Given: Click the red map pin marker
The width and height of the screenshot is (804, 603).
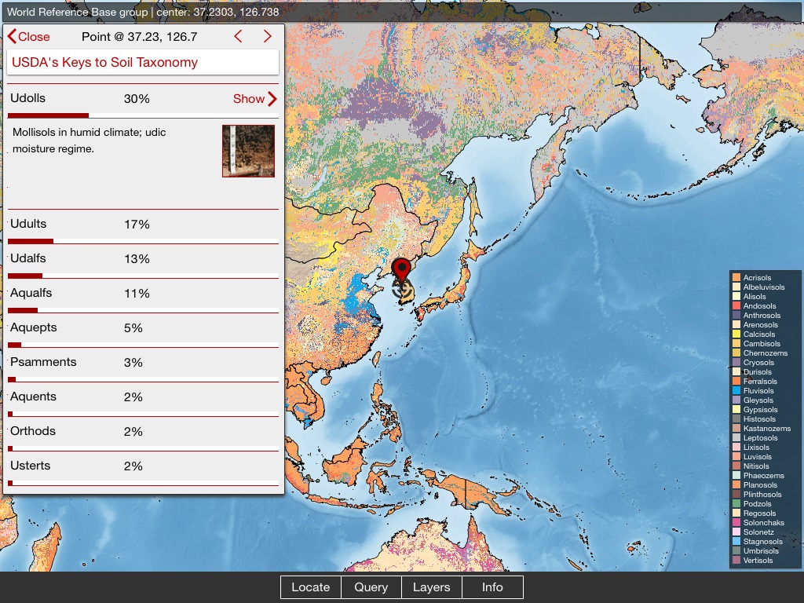Looking at the screenshot, I should (x=402, y=269).
